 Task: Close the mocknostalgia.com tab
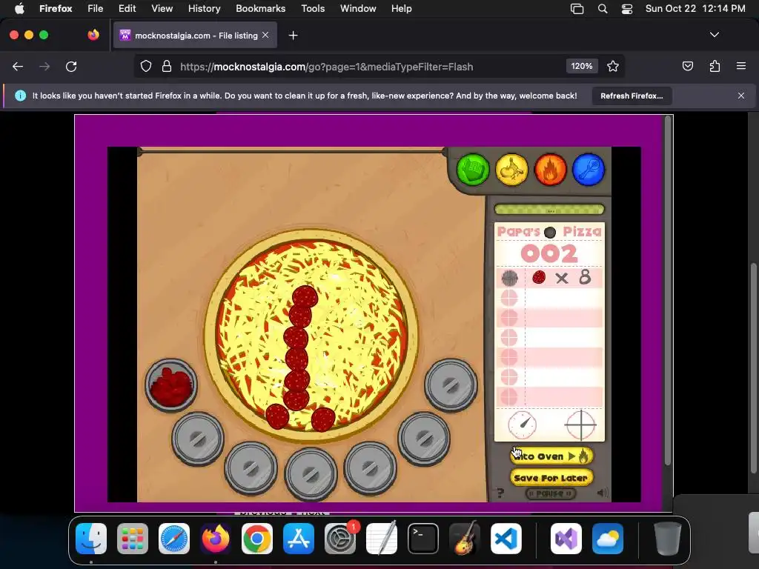point(265,36)
